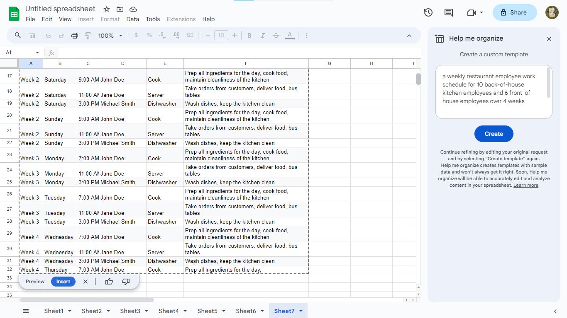
Task: Close the Help me organize panel
Action: coord(549,39)
